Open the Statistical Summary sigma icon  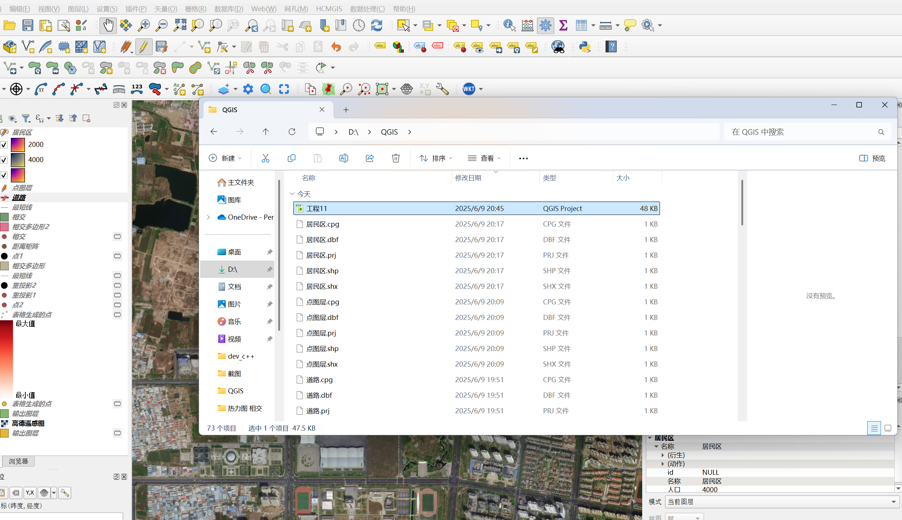tap(563, 25)
